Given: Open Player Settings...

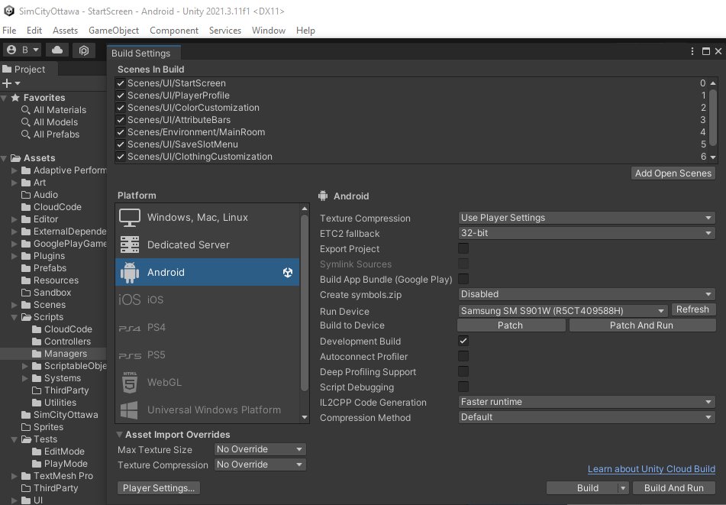Looking at the screenshot, I should tap(159, 488).
